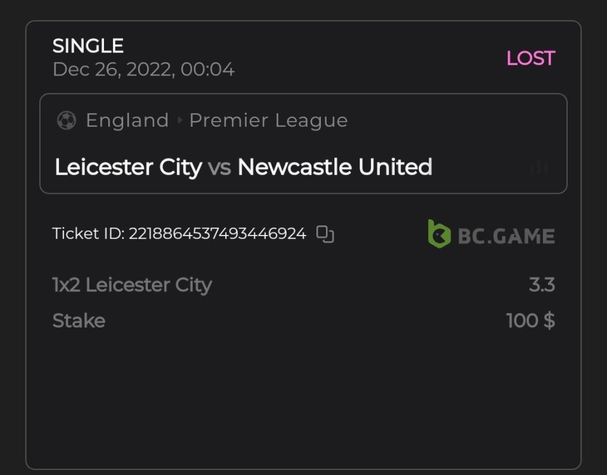607x475 pixels.
Task: Click the Leicester City team name
Action: [x=128, y=167]
